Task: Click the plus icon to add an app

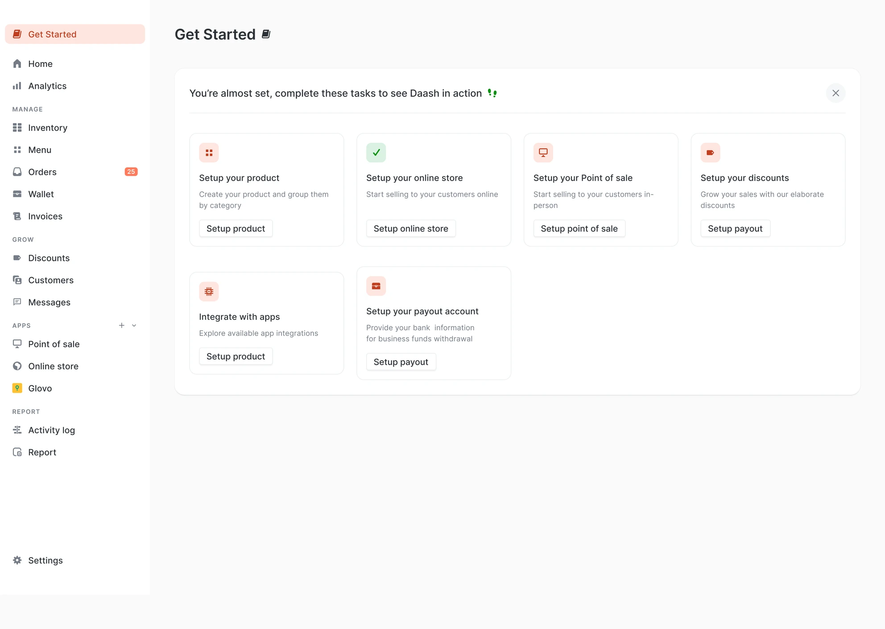Action: tap(122, 325)
